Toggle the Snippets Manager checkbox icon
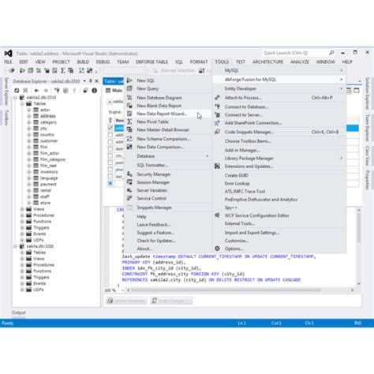 (x=129, y=208)
